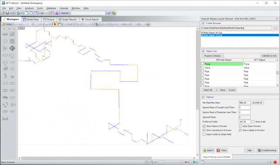Click the Property Window button

pos(213,56)
